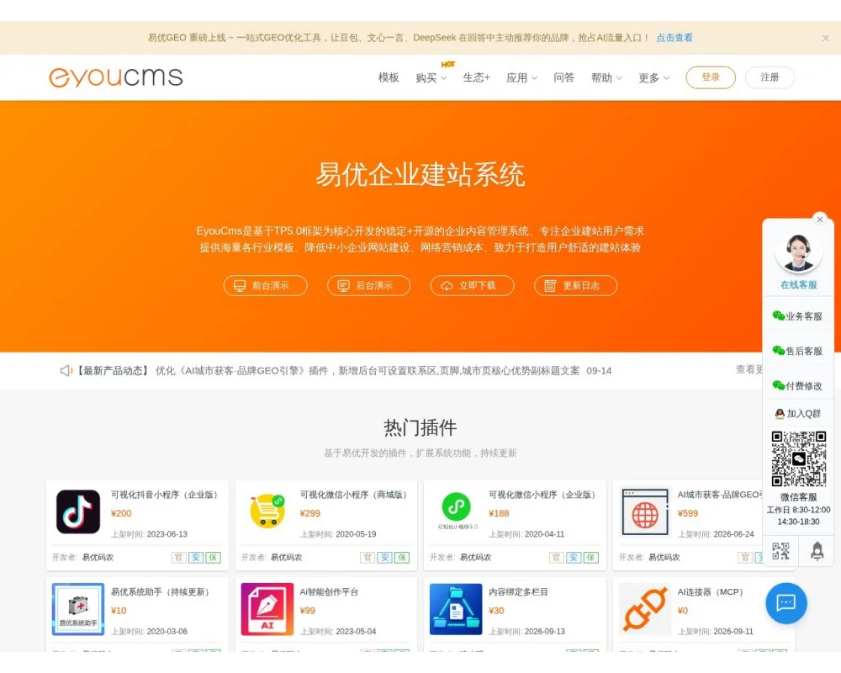Open Ai智能创作平台 plugin title
Image resolution: width=841 pixels, height=673 pixels.
pos(329,592)
